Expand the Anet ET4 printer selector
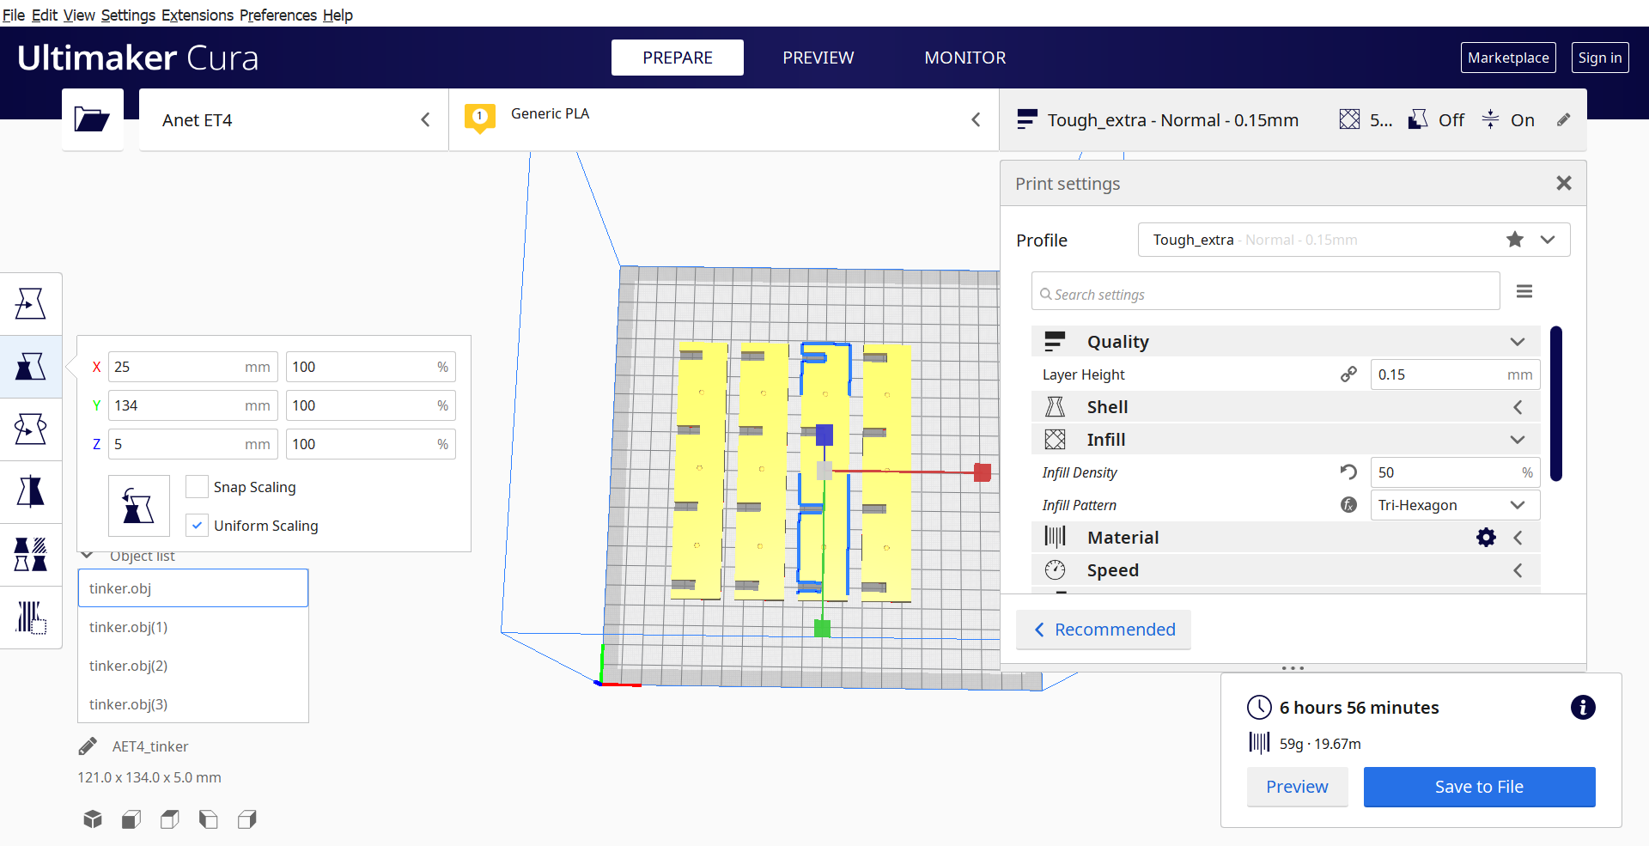The width and height of the screenshot is (1649, 846). coord(294,120)
